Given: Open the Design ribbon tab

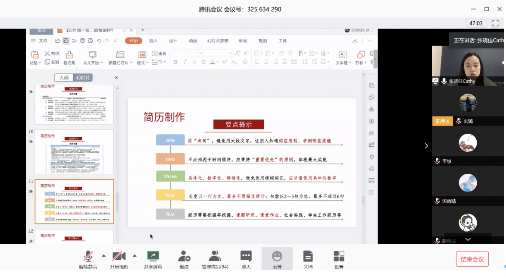Looking at the screenshot, I should coord(173,41).
